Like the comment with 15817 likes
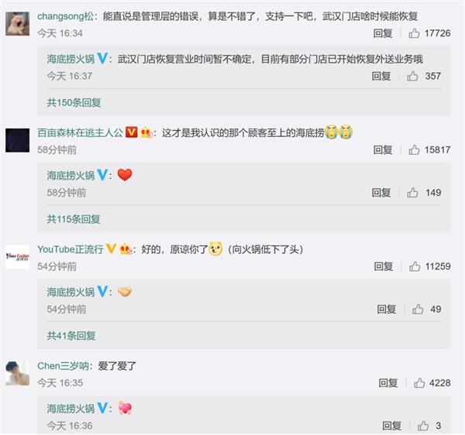 click(414, 150)
